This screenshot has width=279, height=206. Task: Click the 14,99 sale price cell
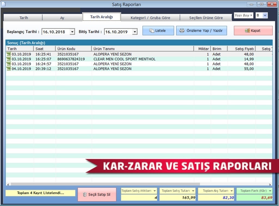click(x=249, y=59)
